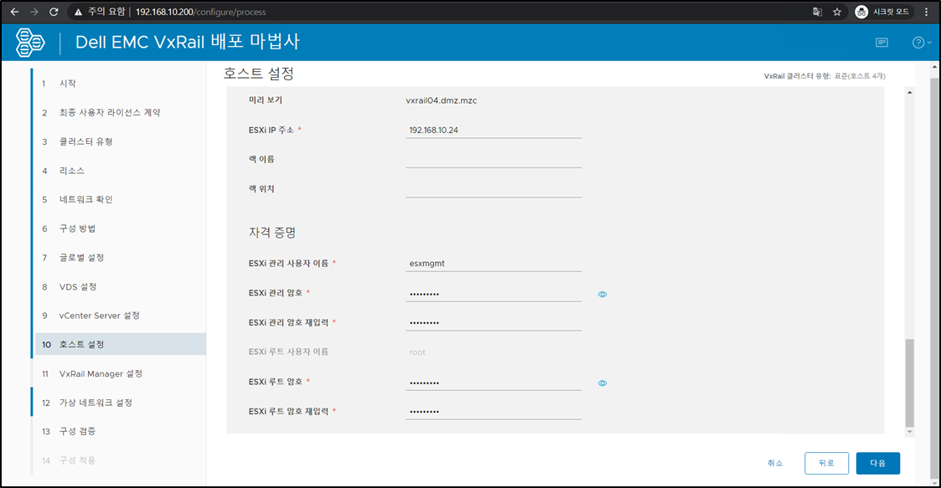Click the ESXi 관리 암호 password field
Image resolution: width=941 pixels, height=488 pixels.
[x=494, y=293]
